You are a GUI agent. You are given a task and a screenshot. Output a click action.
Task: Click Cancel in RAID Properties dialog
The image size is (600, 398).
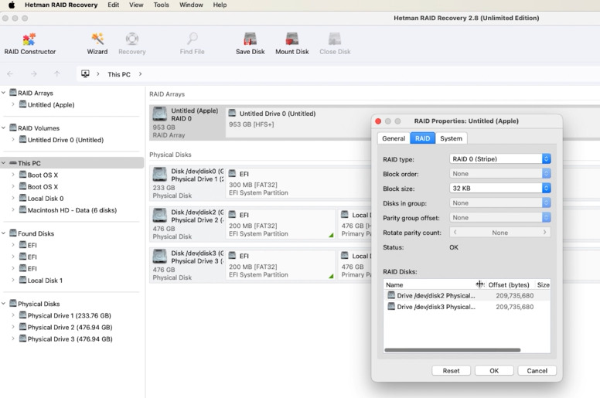(537, 370)
